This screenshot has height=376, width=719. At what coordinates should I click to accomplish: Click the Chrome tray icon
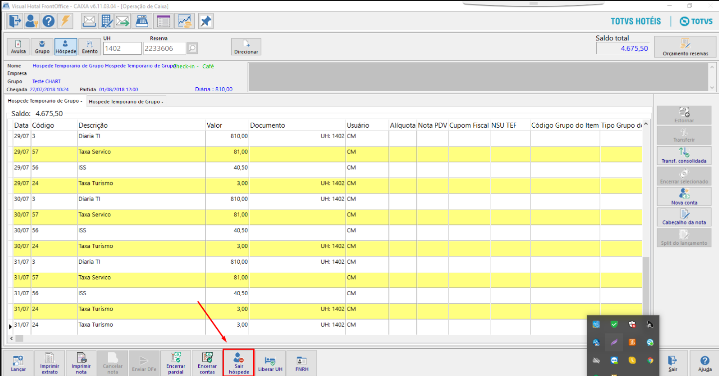click(650, 360)
